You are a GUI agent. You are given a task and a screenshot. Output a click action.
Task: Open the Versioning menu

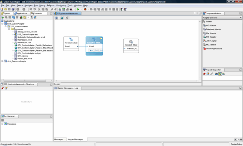[x=61, y=6]
